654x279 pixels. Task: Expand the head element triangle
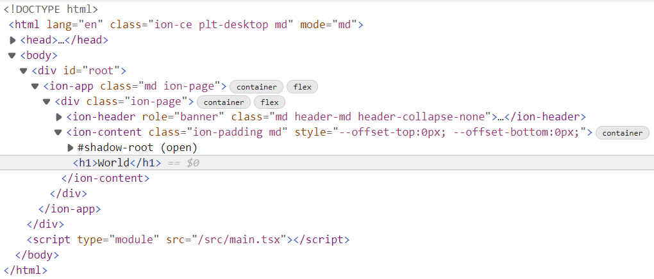[x=12, y=40]
